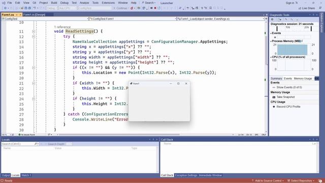The image size is (325, 183).
Task: Stop debugging with the red stop icon
Action: point(155,8)
